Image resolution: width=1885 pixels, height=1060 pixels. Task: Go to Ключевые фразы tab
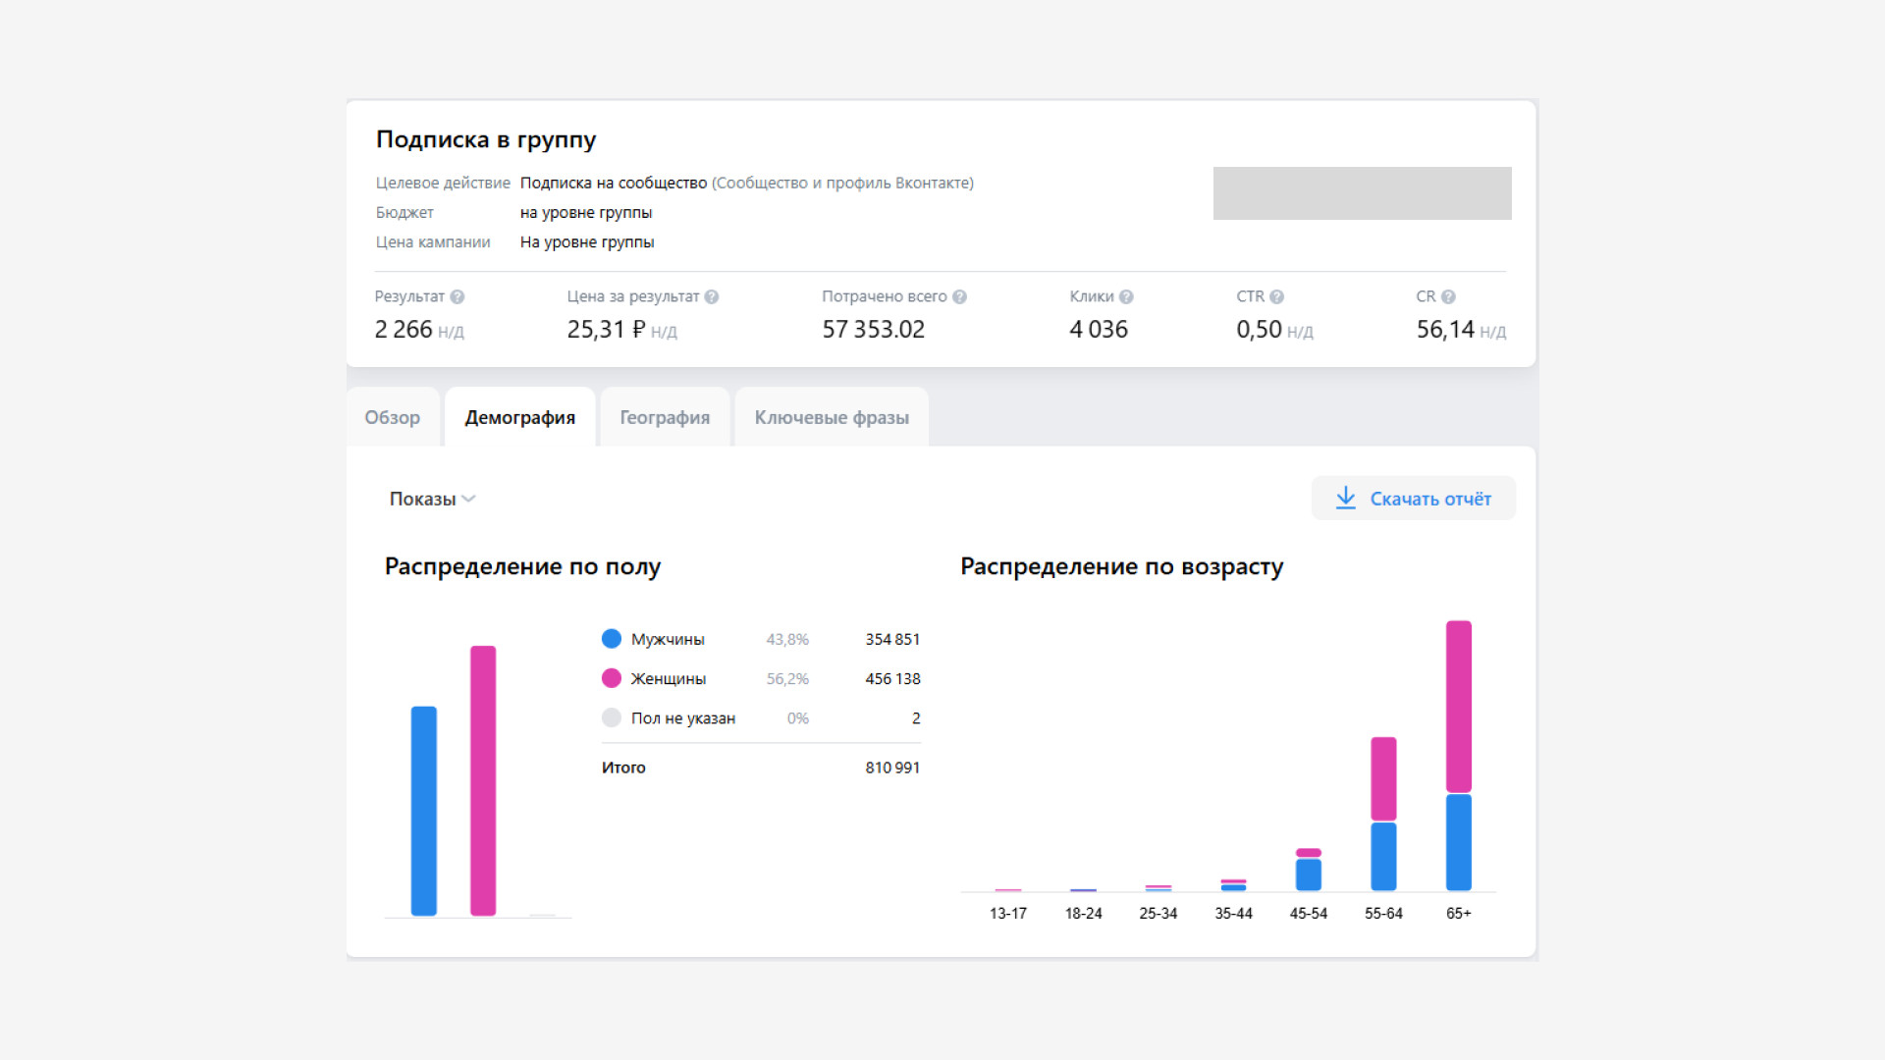tap(832, 417)
